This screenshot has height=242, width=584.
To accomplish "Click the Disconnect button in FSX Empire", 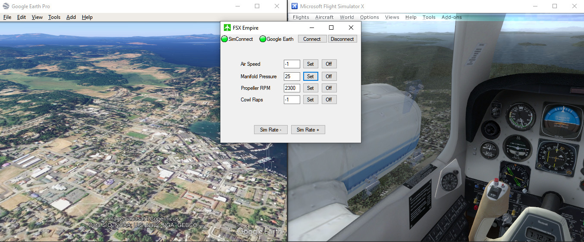I will 342,39.
